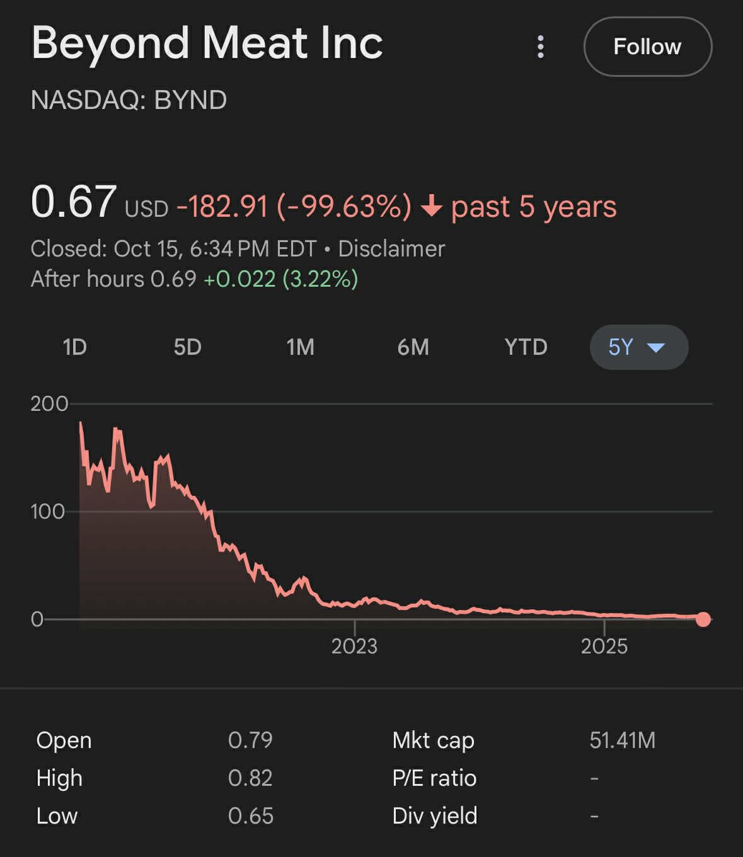Screen dimensions: 743x857
Task: Follow the Beyond Meat stock
Action: (647, 47)
